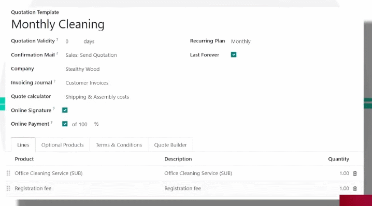Image resolution: width=372 pixels, height=206 pixels.
Task: Show Online Payment help tooltip icon
Action: pyautogui.click(x=51, y=122)
